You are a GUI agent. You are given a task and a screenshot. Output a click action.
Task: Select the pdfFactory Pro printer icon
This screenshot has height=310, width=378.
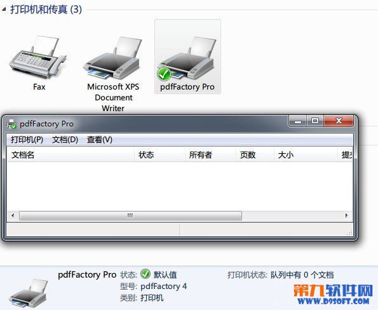pyautogui.click(x=187, y=58)
